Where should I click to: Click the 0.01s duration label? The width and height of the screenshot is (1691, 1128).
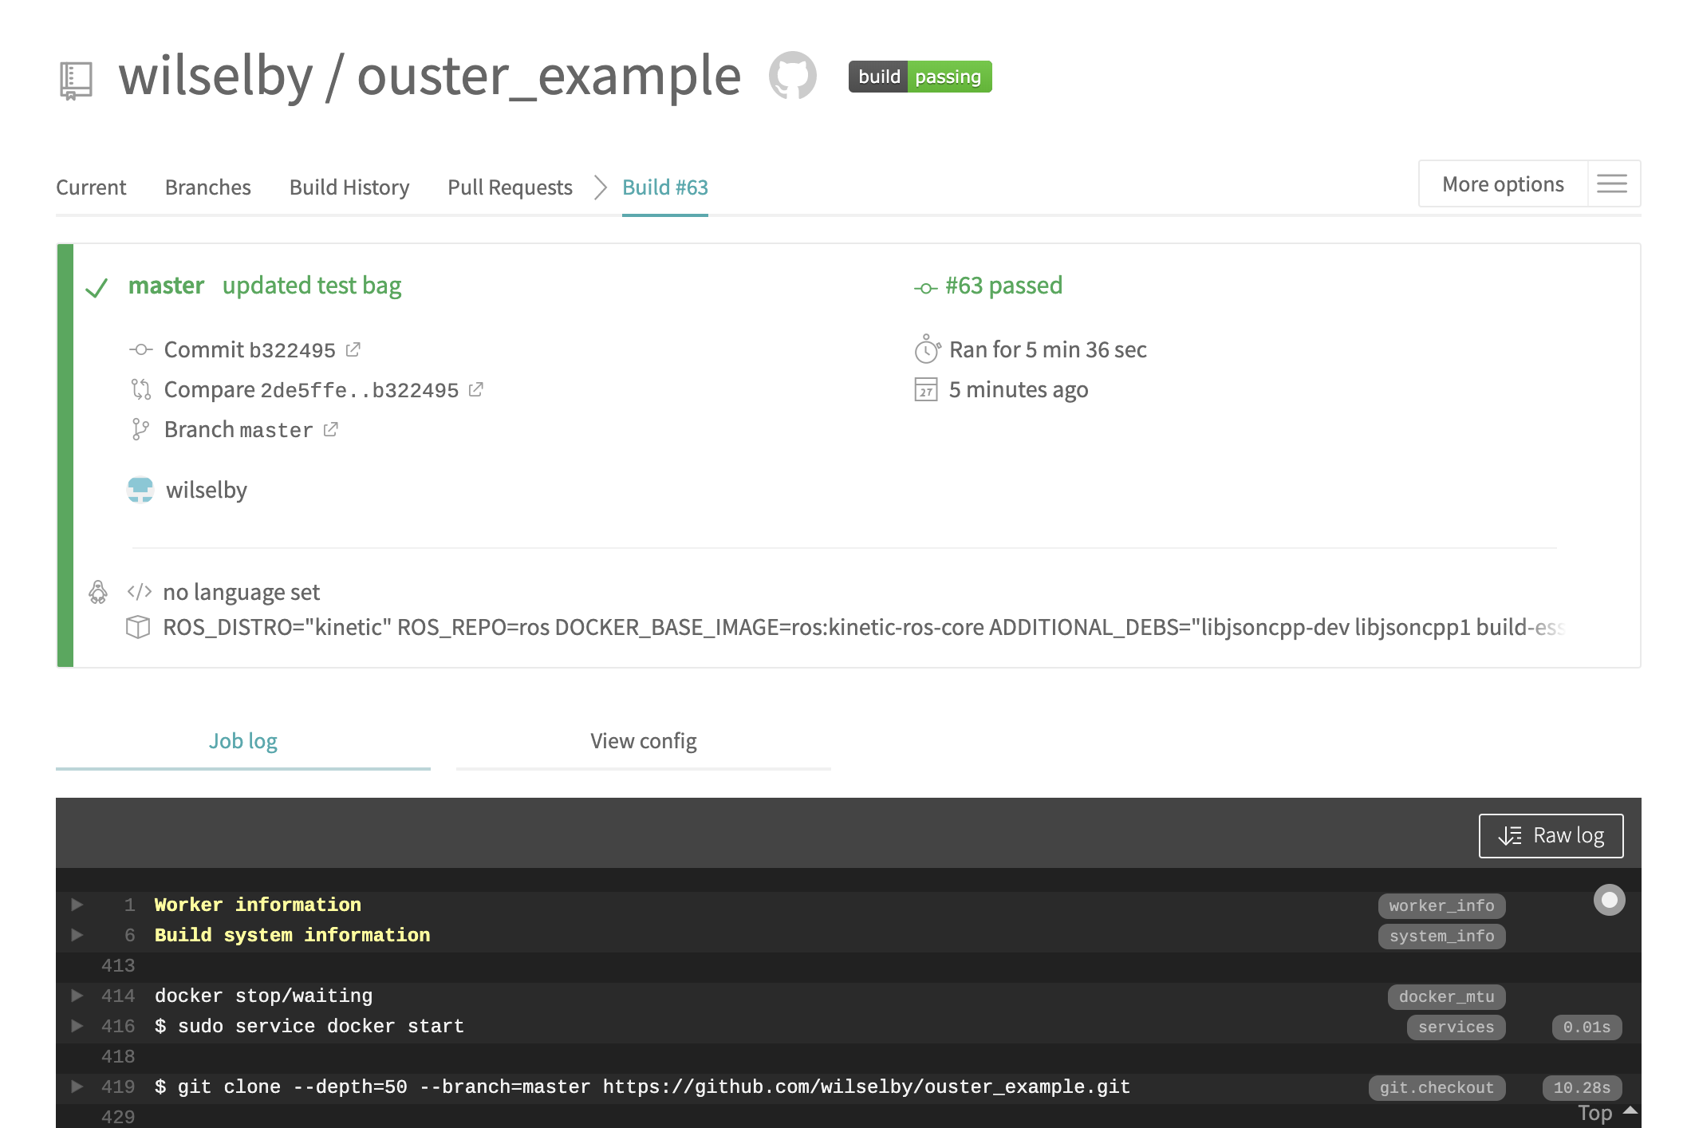[1587, 1027]
